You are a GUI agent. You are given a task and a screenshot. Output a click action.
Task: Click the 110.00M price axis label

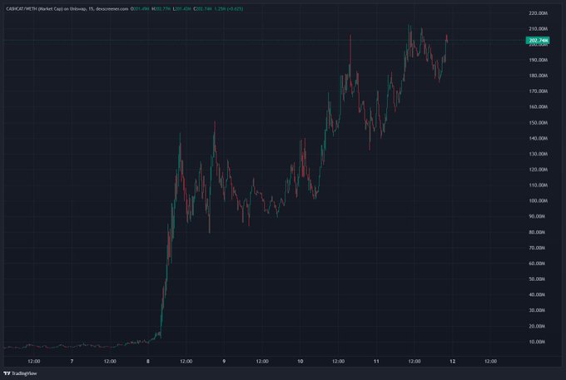(538, 185)
